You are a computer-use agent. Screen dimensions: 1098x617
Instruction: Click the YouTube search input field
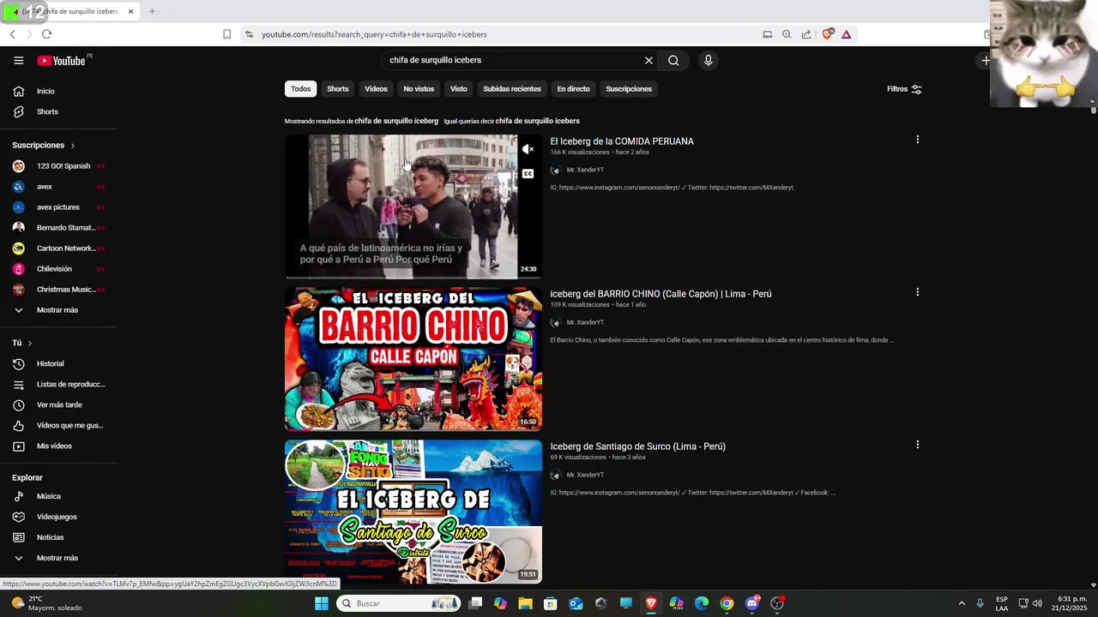[x=515, y=61]
